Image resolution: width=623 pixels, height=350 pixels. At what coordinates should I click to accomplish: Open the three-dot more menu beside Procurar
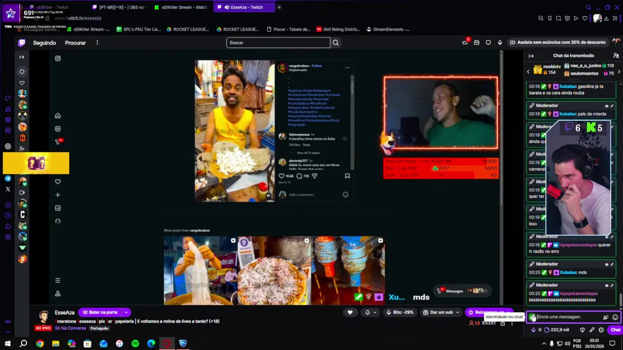pyautogui.click(x=97, y=43)
